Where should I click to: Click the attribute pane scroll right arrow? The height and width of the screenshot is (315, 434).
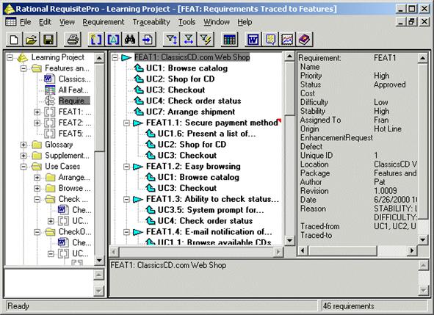(412, 251)
